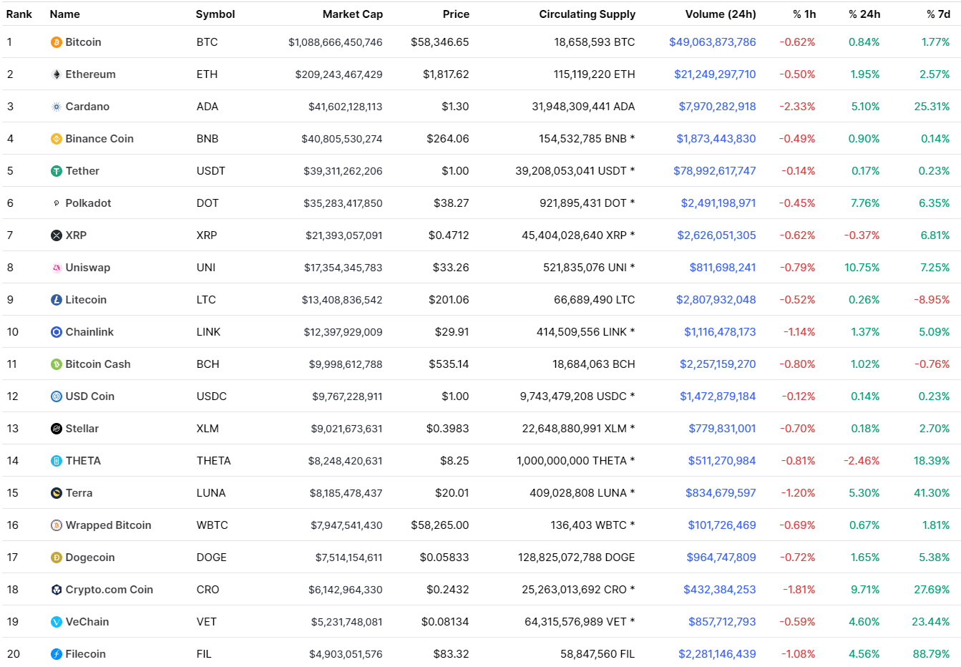Click the Ethereum diamond logo icon

tap(57, 74)
